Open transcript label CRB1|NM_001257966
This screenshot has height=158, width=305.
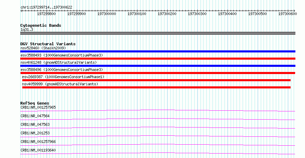tap(38, 142)
